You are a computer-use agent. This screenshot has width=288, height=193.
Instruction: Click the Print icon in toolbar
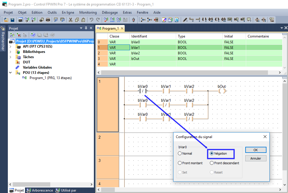tap(48, 20)
